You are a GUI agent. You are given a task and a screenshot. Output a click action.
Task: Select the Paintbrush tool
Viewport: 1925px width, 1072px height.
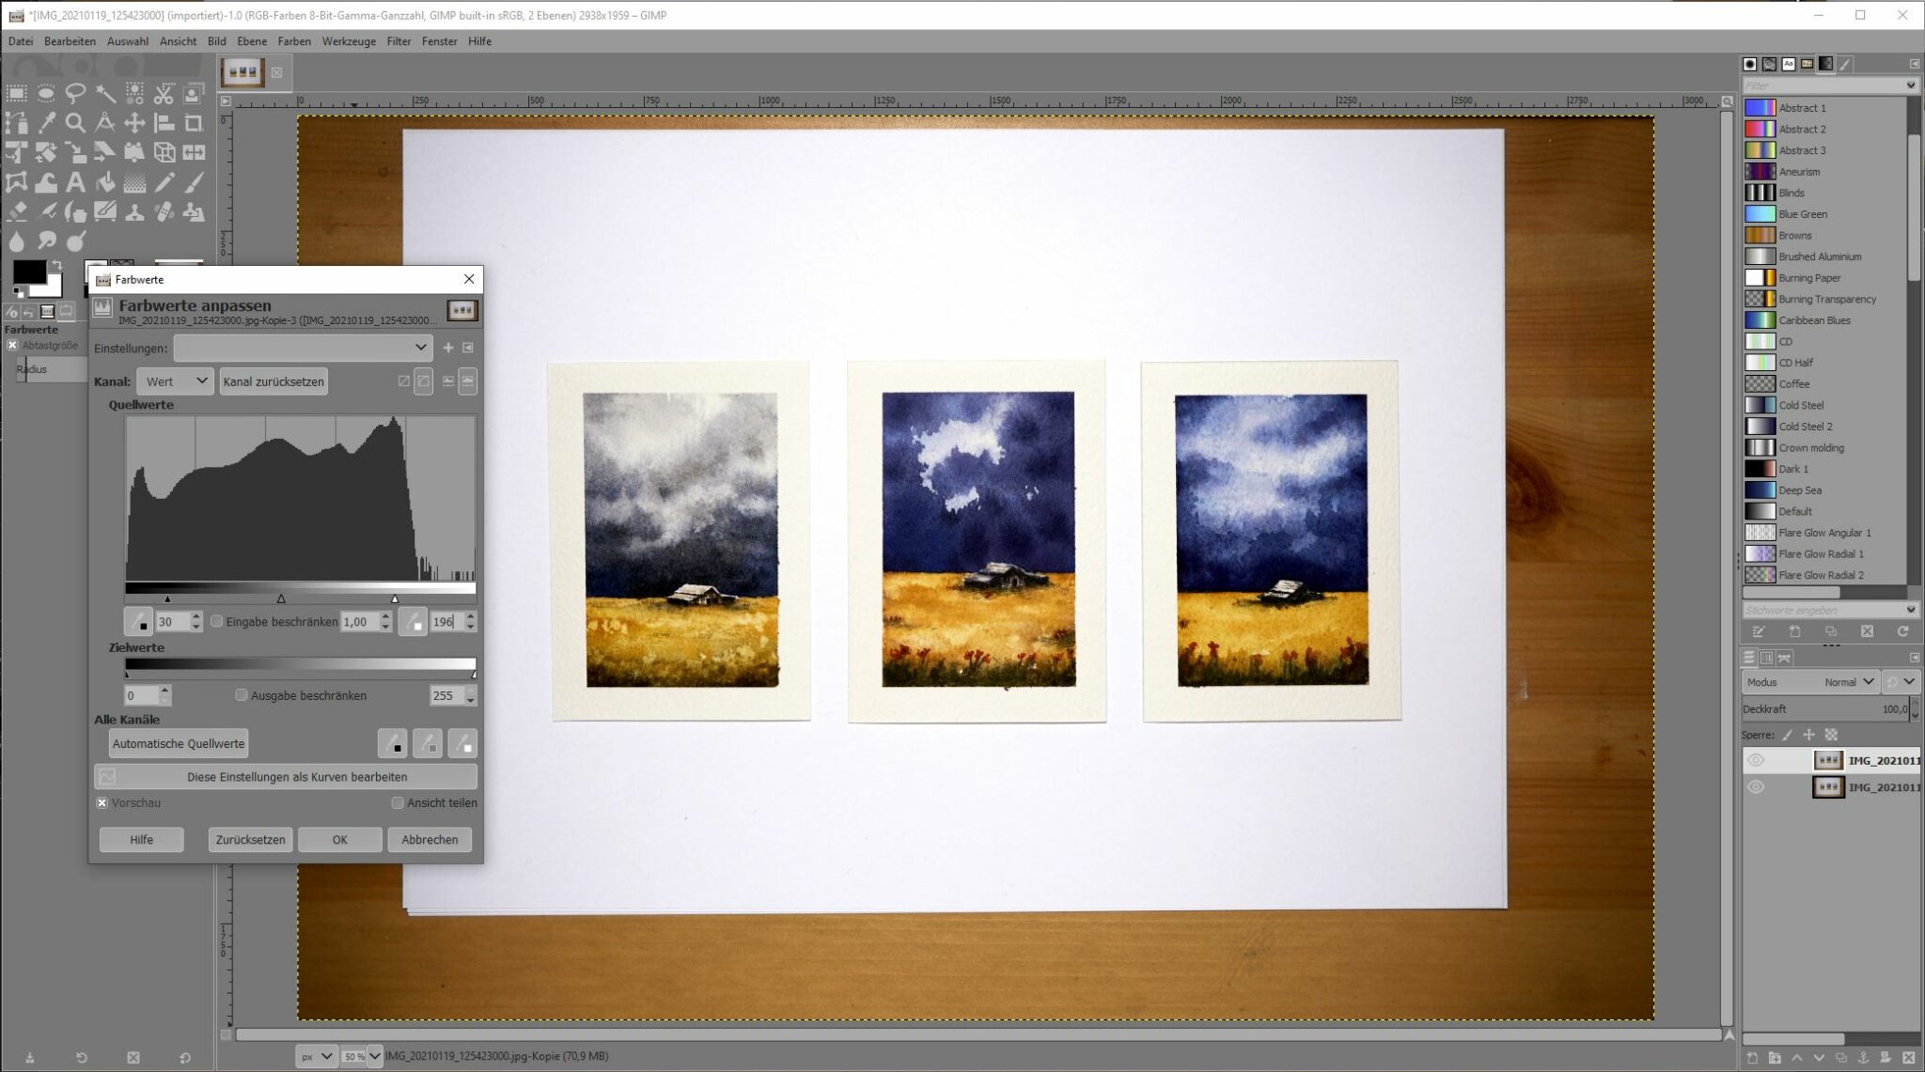click(x=193, y=182)
